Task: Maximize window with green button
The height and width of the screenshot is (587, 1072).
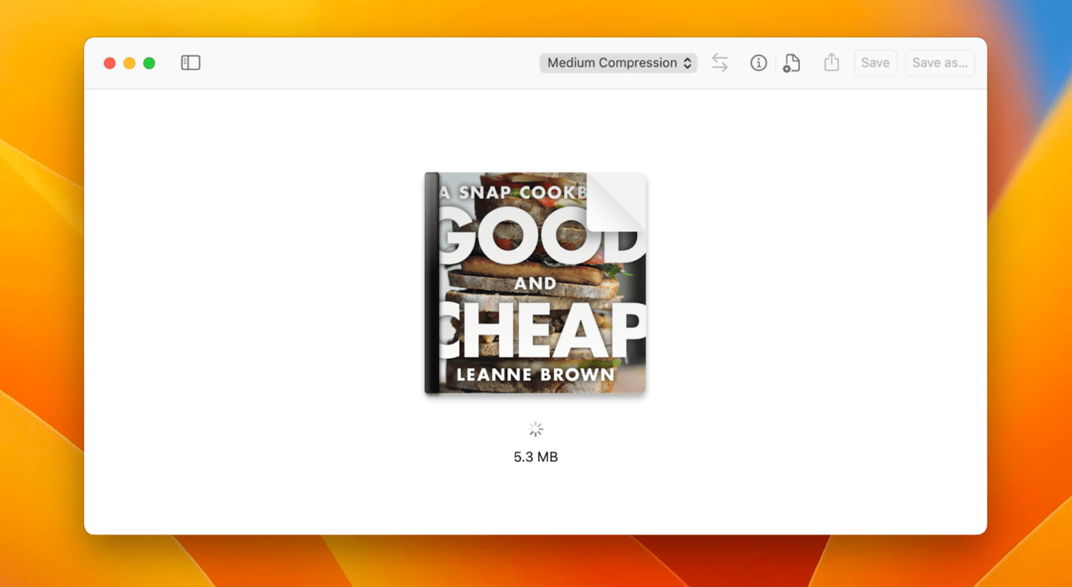Action: (149, 63)
